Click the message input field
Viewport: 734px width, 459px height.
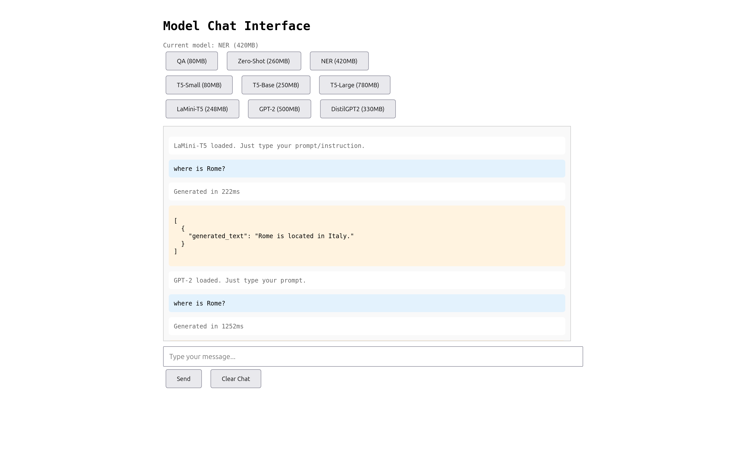click(x=373, y=356)
